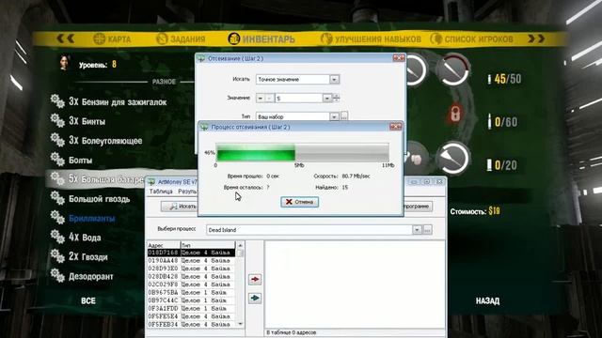The image size is (602, 338).
Task: Click the value spinner next to Значение
Action: (336, 98)
